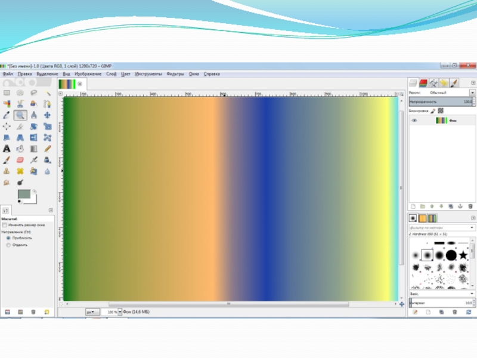
Task: Select the Ink tool
Action: point(47,160)
